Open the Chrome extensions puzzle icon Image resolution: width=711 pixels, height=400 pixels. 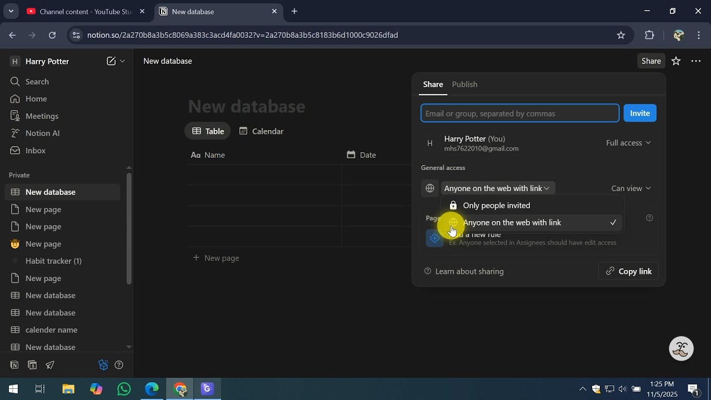pos(649,35)
